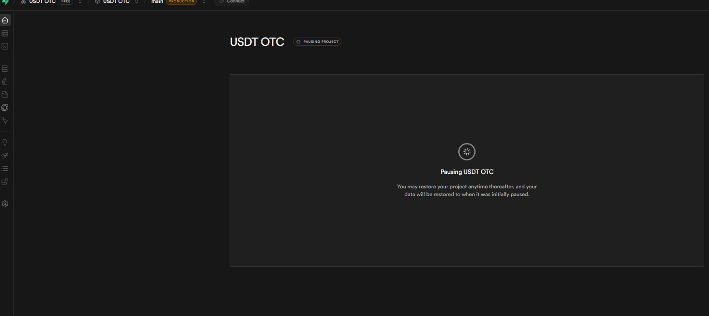Viewport: 709px width, 316px height.
Task: Open Integrations blocks icon in sidebar
Action: pos(5,182)
